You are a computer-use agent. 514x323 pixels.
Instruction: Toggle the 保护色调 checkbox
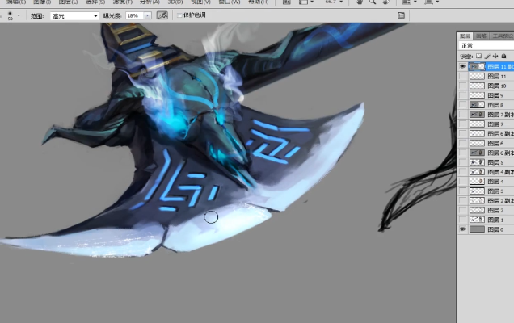click(x=179, y=15)
